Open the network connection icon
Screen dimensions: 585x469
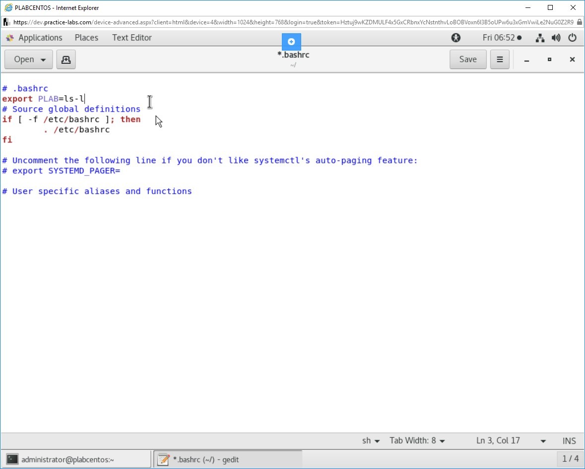coord(540,38)
